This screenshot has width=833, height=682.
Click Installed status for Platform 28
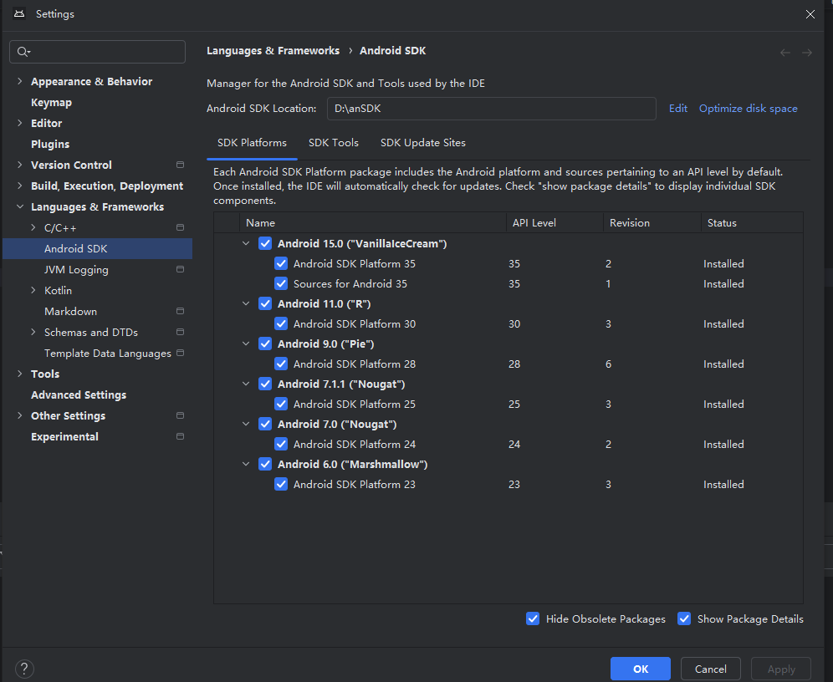[x=723, y=364]
